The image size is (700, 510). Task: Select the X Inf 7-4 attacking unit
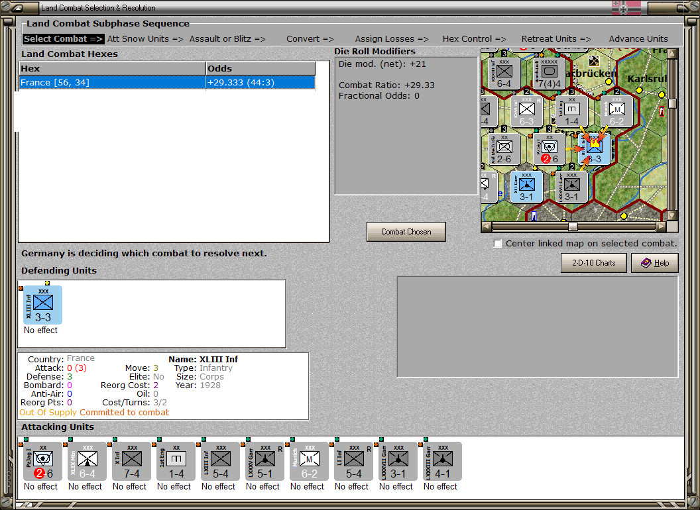[132, 461]
